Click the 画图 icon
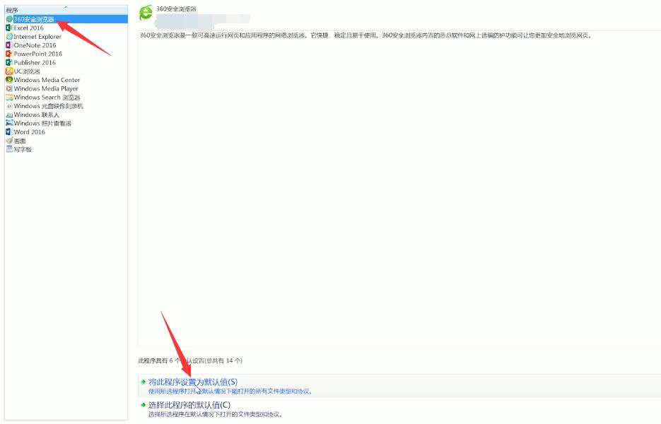661x424 pixels. pos(9,141)
